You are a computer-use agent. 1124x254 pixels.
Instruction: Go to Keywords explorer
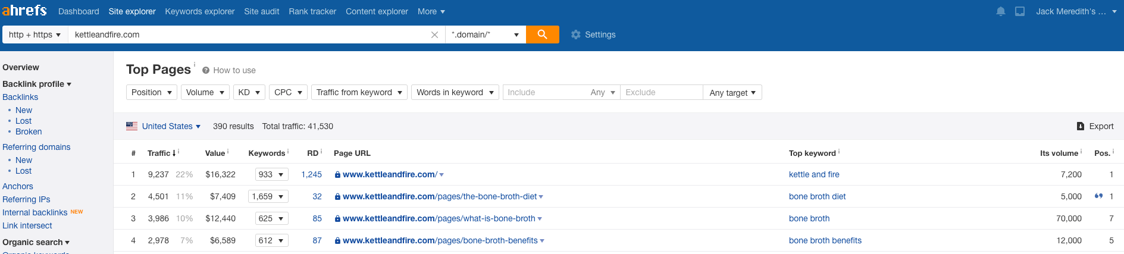[200, 11]
